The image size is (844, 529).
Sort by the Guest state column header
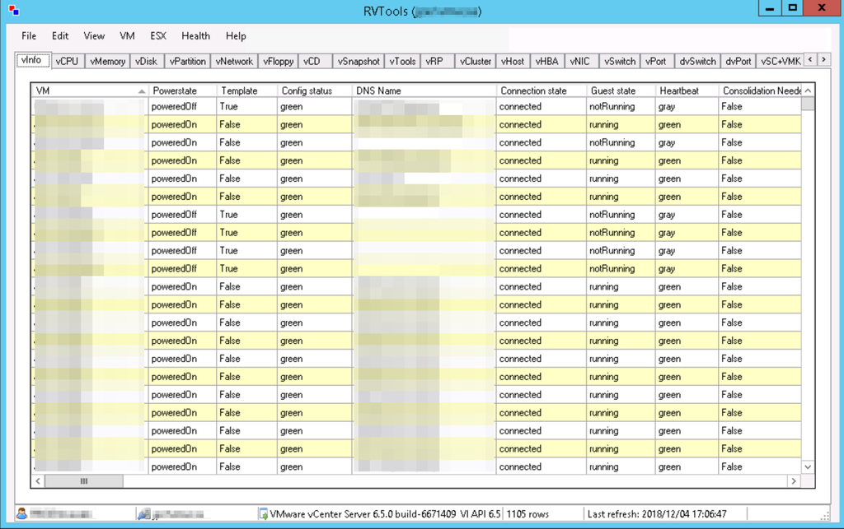tap(621, 90)
